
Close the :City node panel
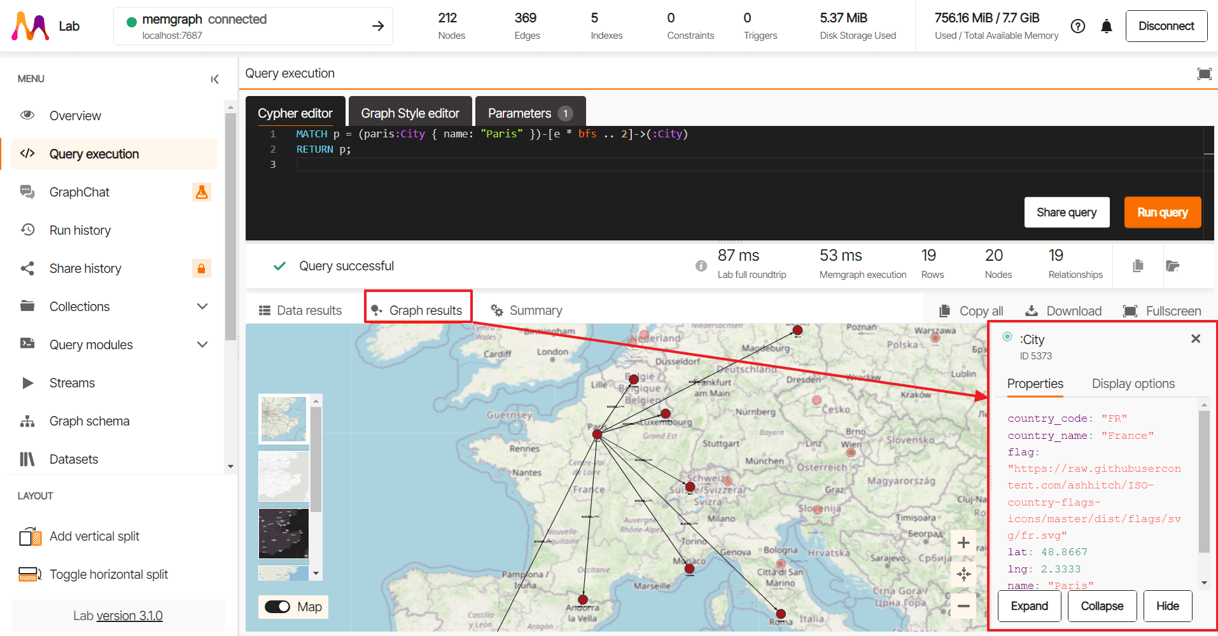[1196, 339]
